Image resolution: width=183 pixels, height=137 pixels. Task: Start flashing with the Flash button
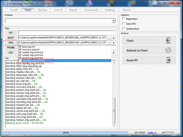149,40
